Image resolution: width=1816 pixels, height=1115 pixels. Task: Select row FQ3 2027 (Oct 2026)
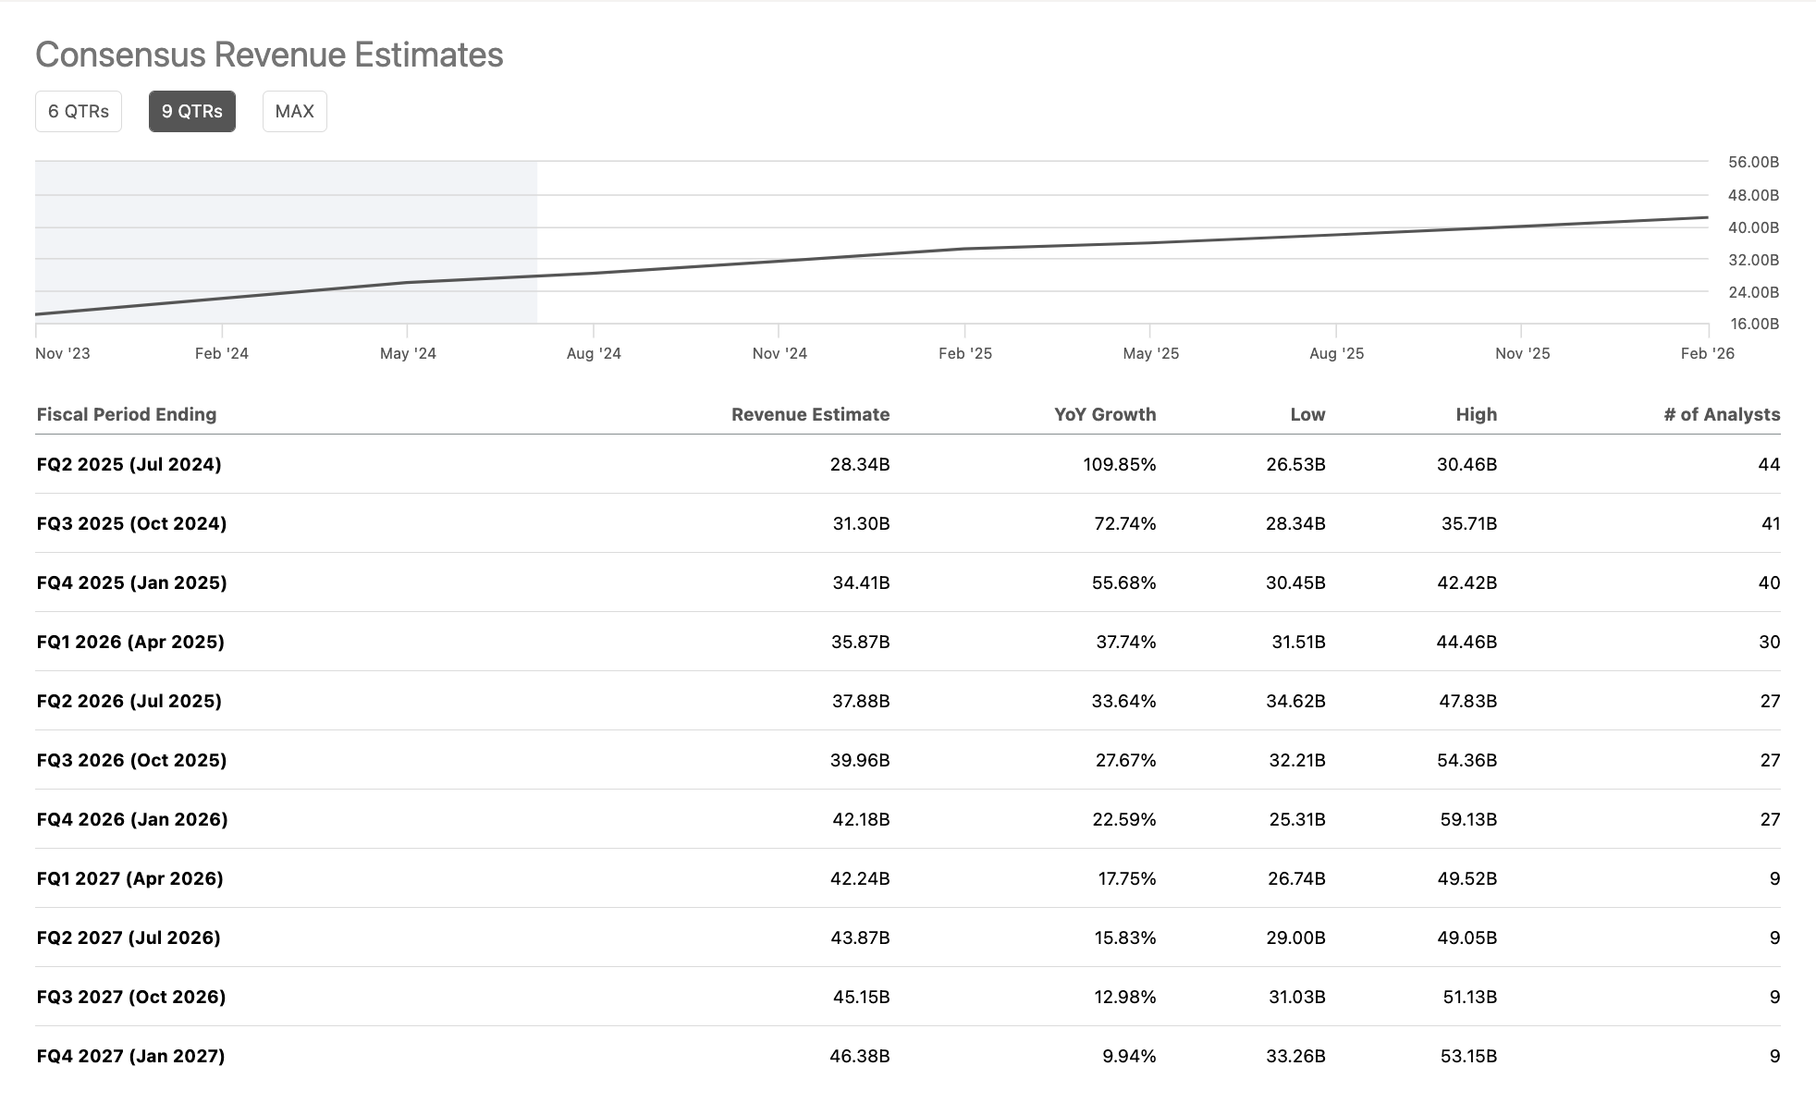click(x=908, y=997)
